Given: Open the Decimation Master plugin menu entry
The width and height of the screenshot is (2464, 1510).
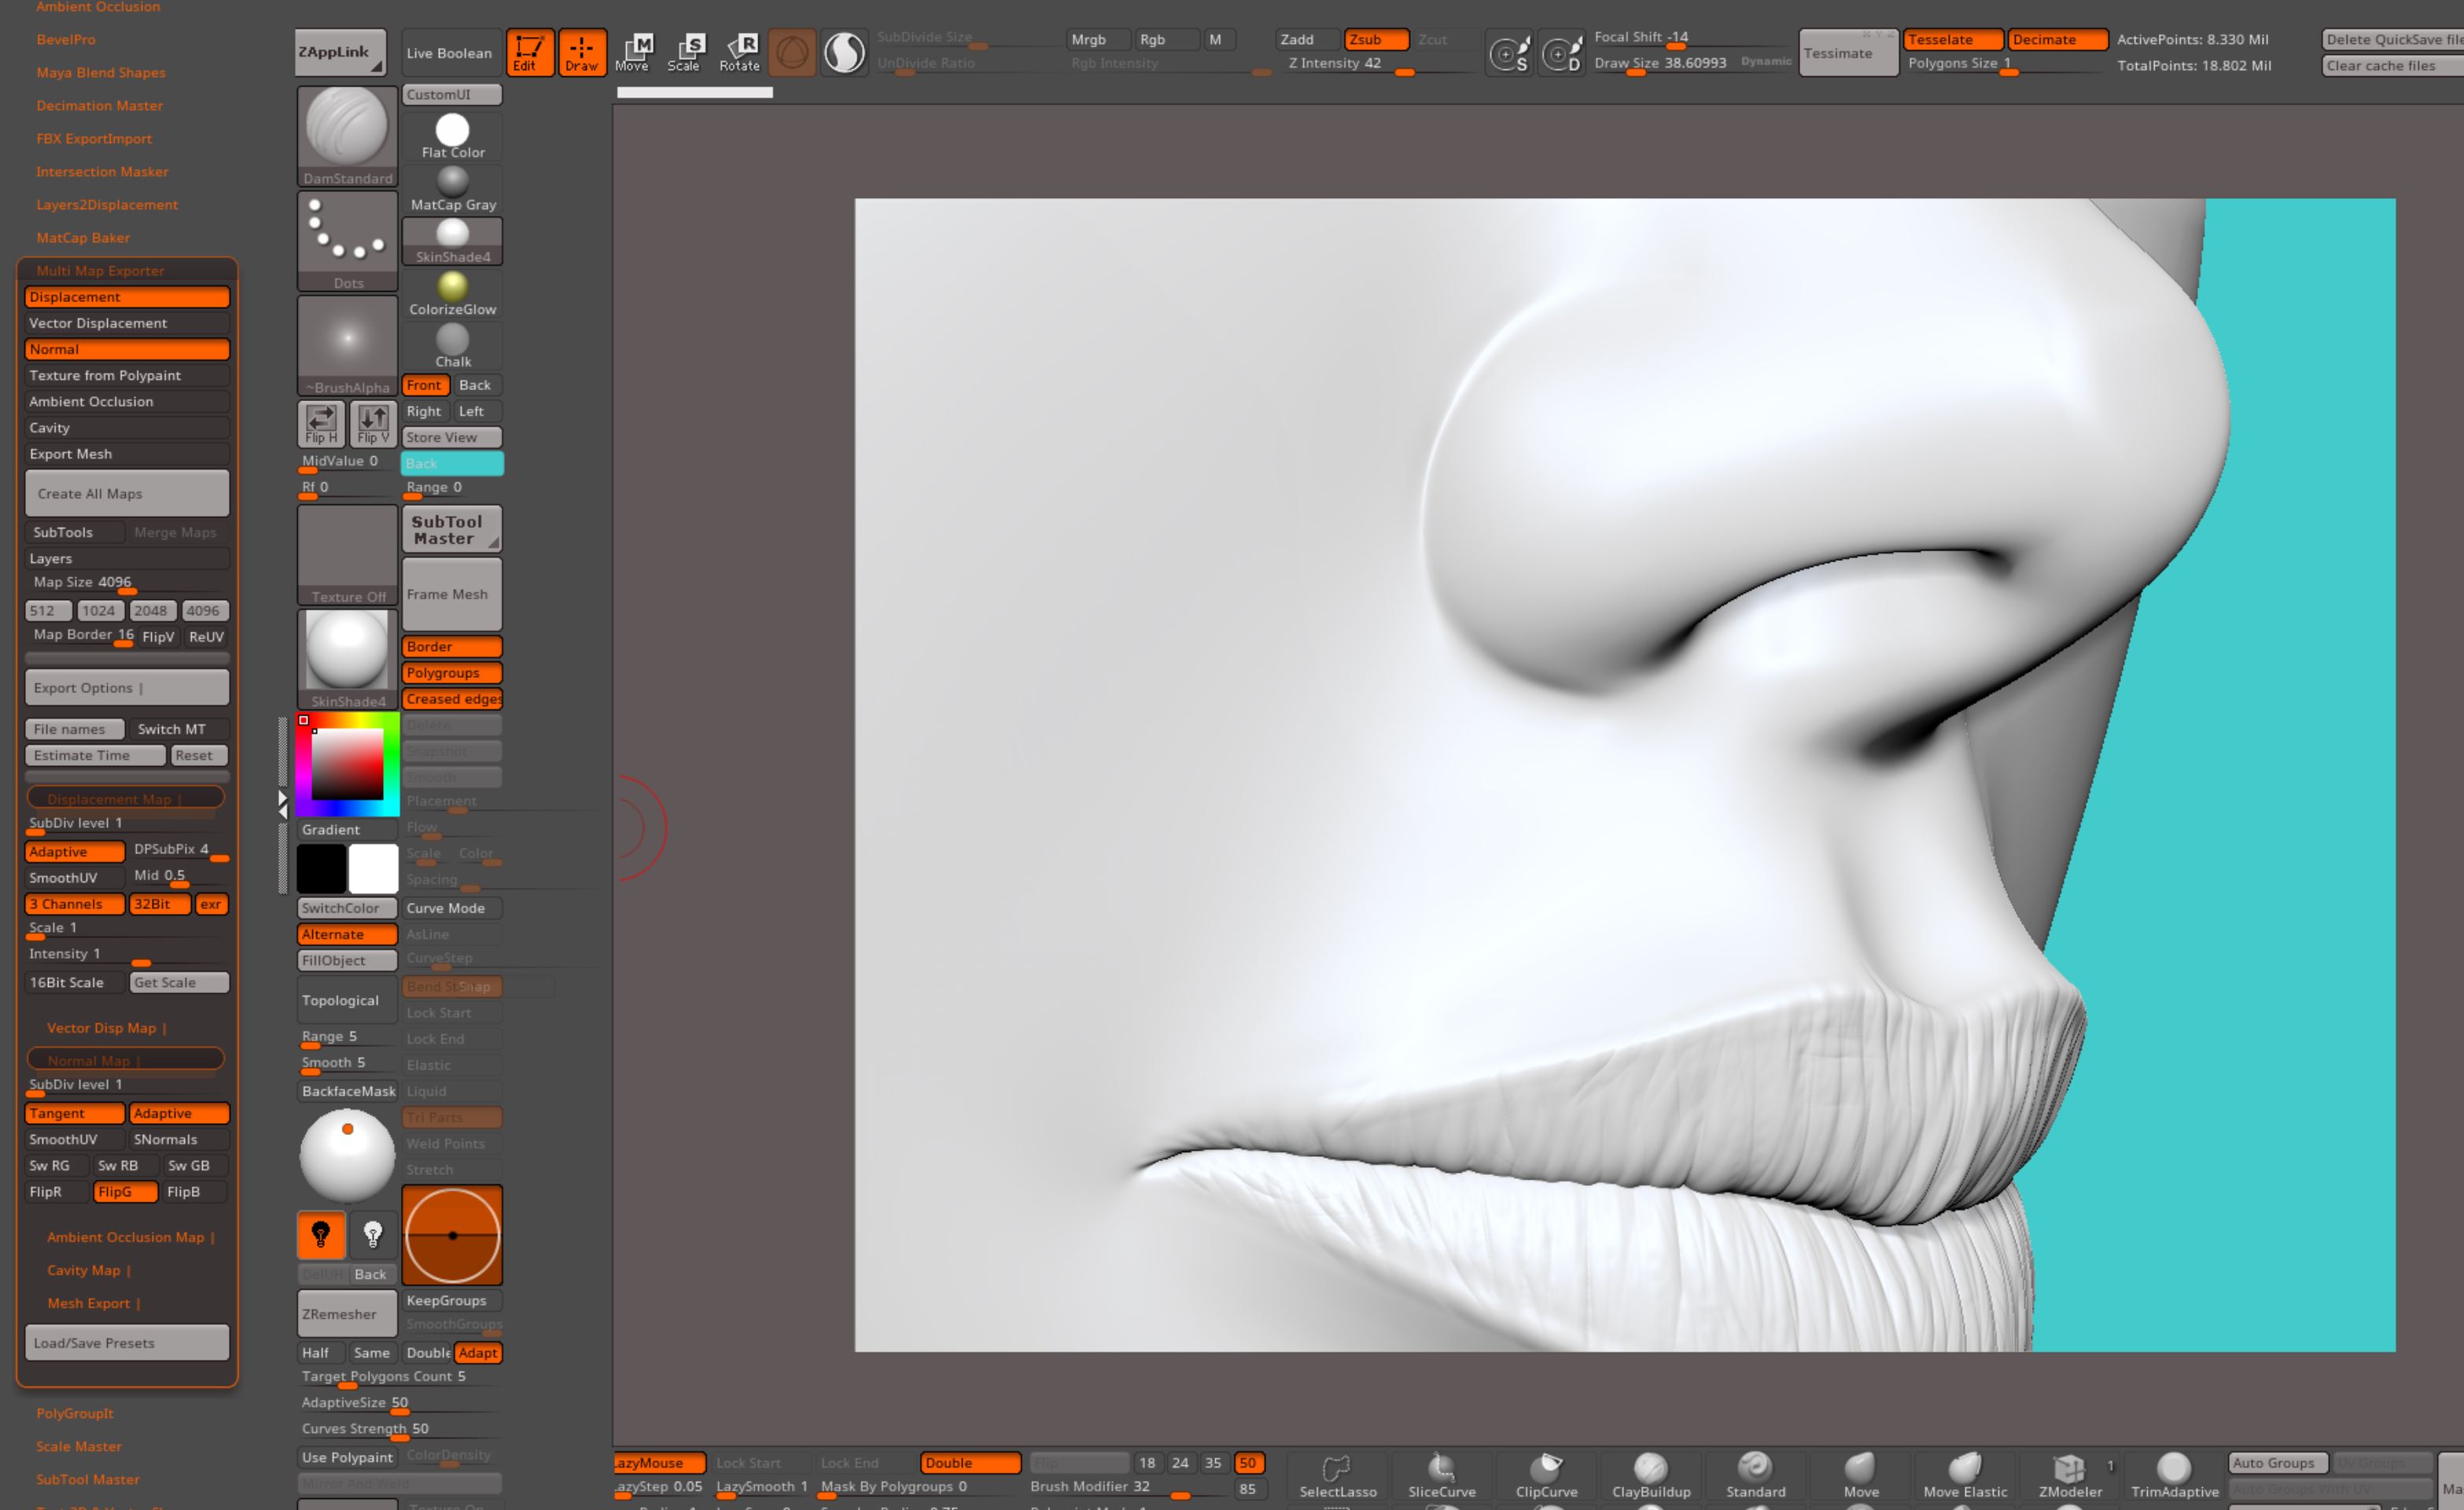Looking at the screenshot, I should coord(99,105).
